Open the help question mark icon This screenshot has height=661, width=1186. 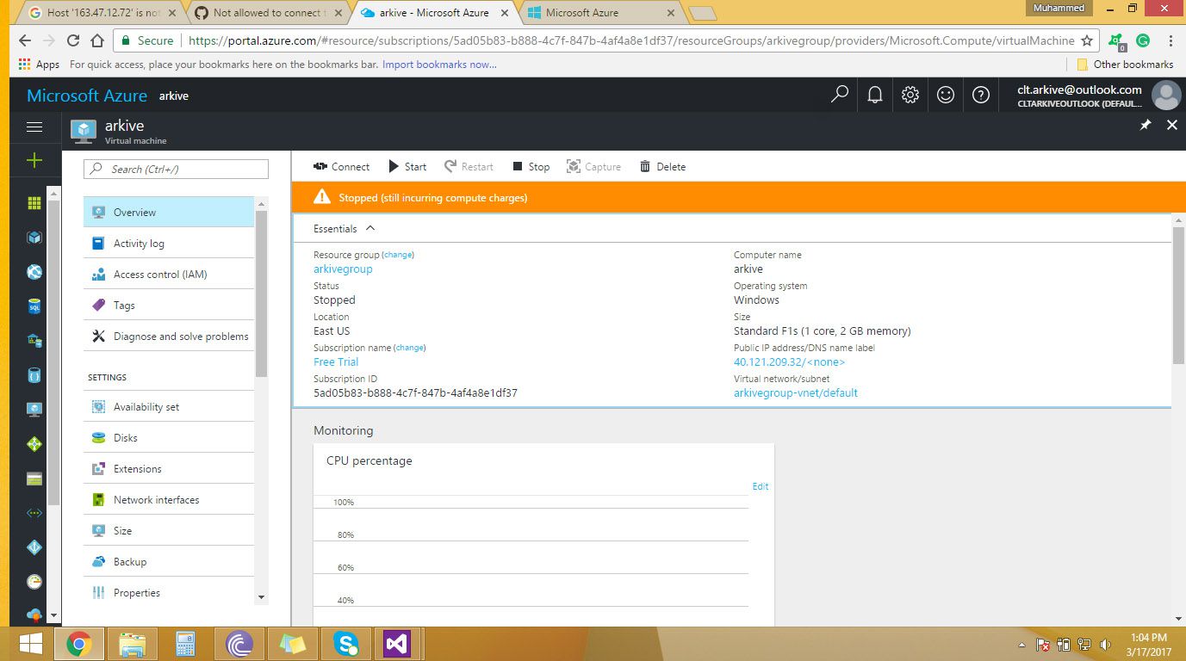(980, 96)
